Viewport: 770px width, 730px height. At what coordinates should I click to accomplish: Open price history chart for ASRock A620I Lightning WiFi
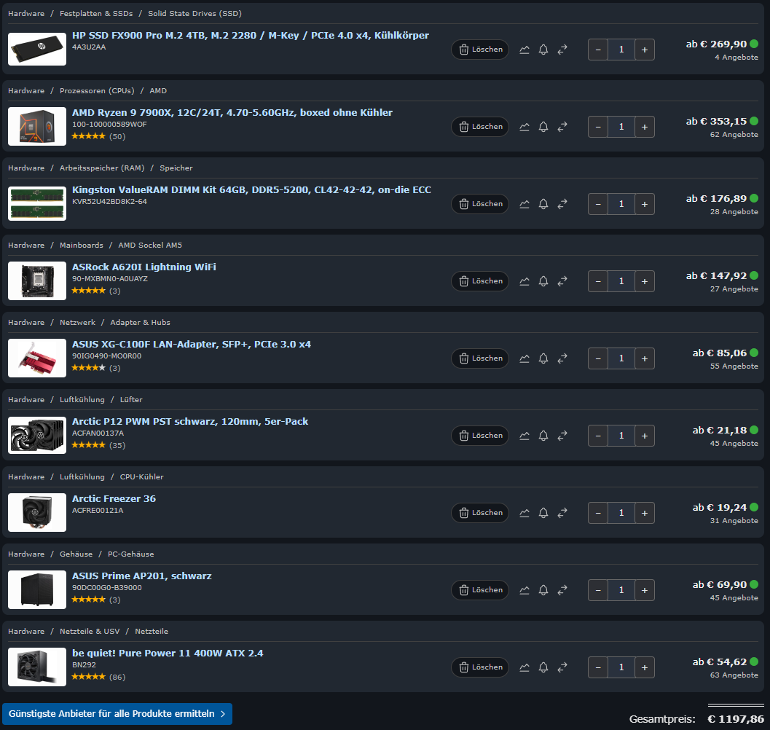click(525, 281)
